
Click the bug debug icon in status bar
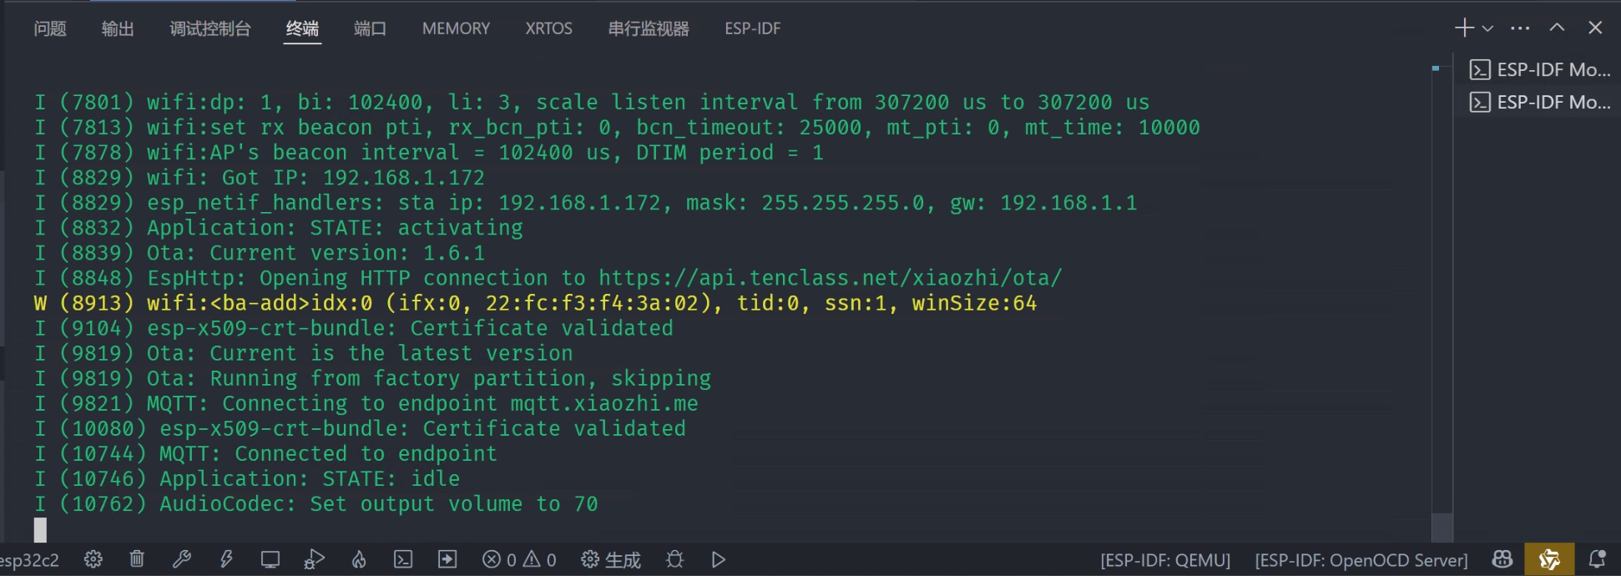[x=674, y=559]
